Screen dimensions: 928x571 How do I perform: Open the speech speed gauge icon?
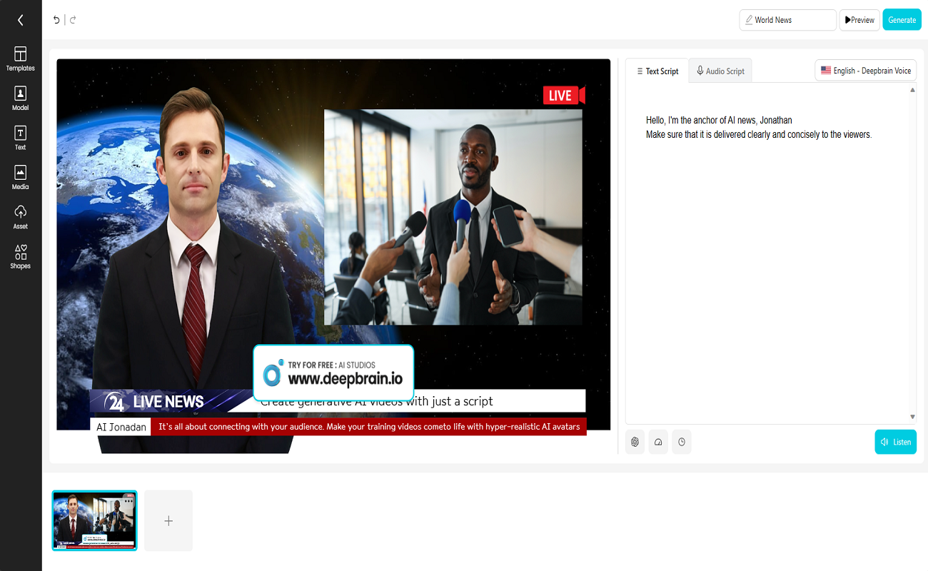[x=658, y=442]
